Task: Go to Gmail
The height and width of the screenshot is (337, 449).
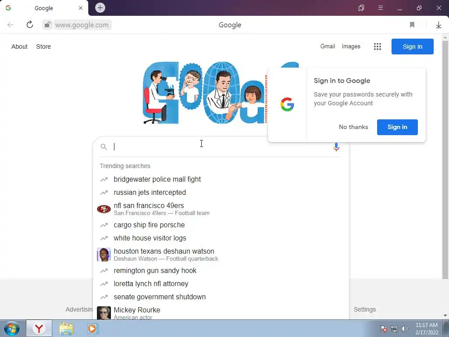Action: pos(328,46)
